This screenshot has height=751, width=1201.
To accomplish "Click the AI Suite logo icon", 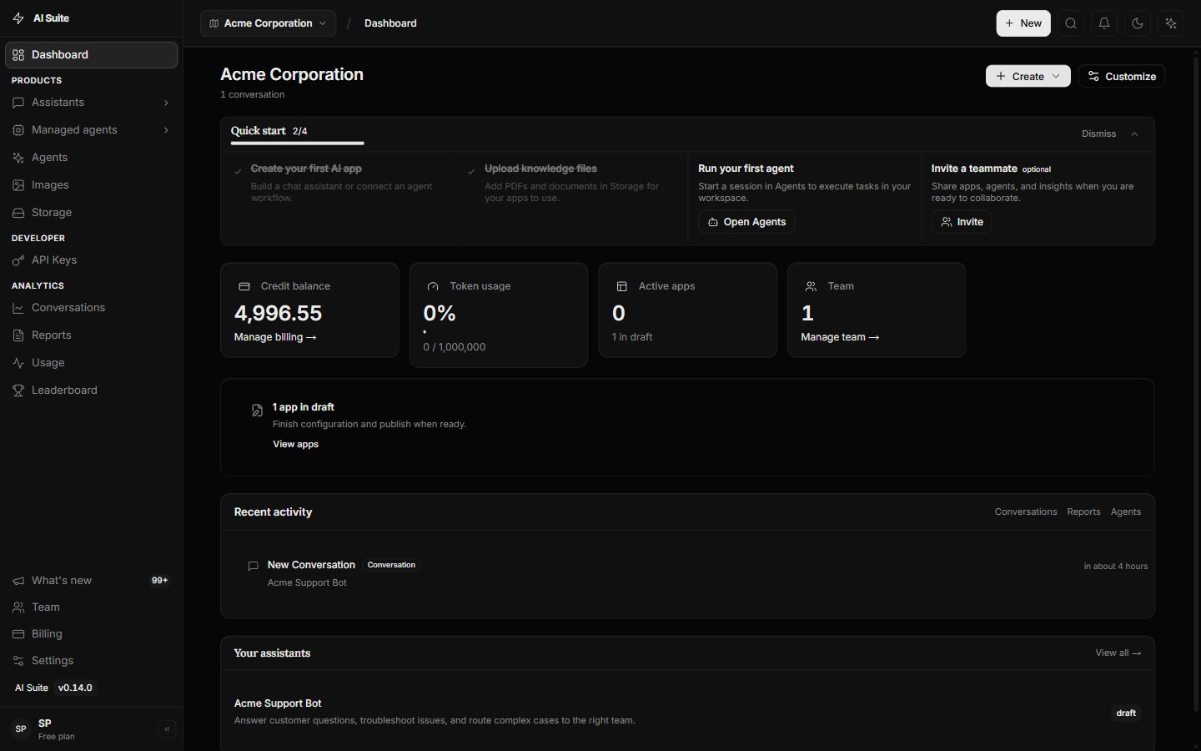I will click(18, 18).
